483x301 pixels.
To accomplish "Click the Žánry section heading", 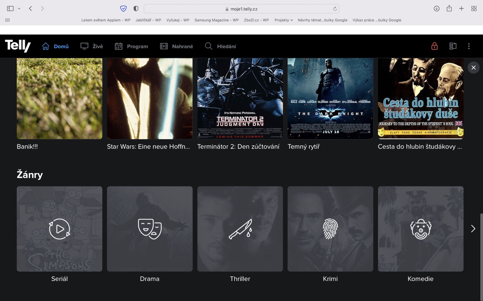I will click(30, 174).
